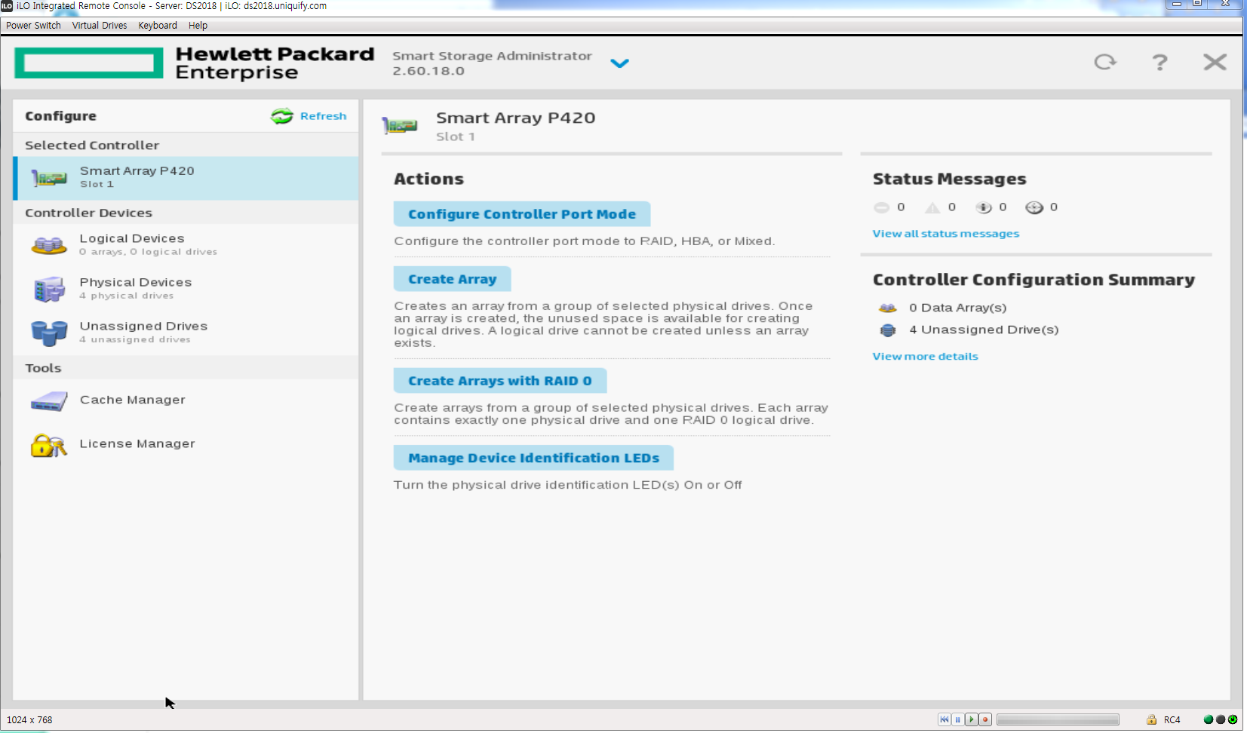
Task: Open the Help menu
Action: click(198, 26)
